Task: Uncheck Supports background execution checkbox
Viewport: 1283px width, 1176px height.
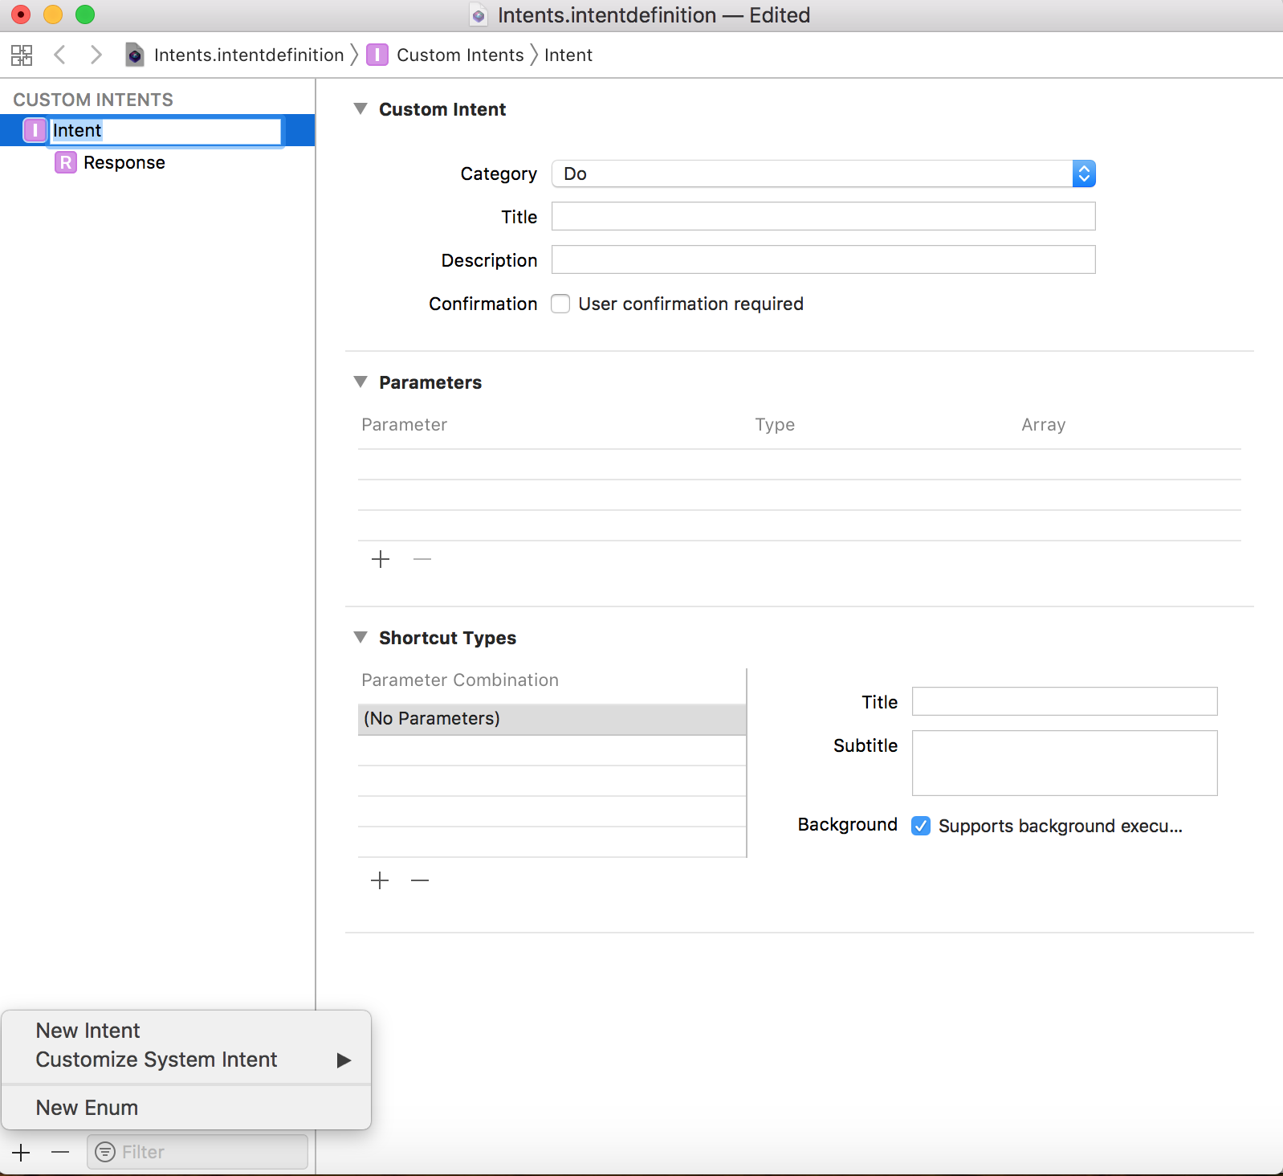Action: [x=921, y=826]
